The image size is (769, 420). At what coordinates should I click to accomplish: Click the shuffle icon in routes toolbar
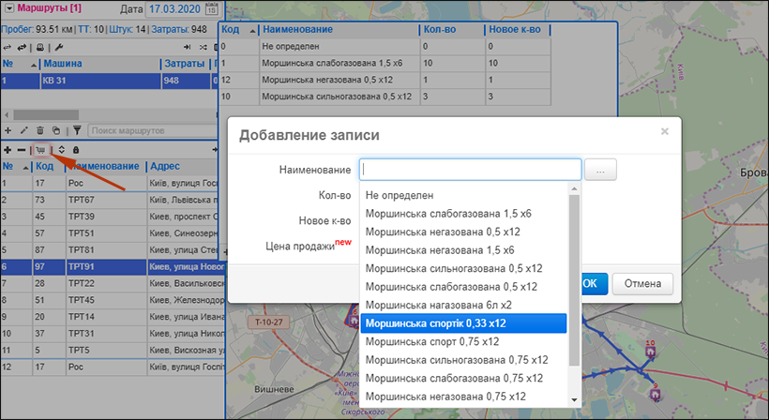[204, 48]
